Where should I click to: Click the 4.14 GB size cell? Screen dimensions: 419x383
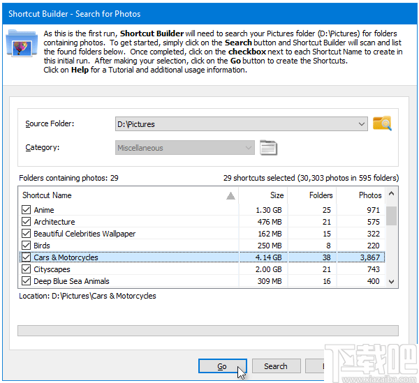(269, 257)
